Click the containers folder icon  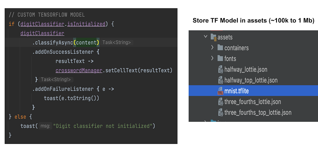point(220,48)
